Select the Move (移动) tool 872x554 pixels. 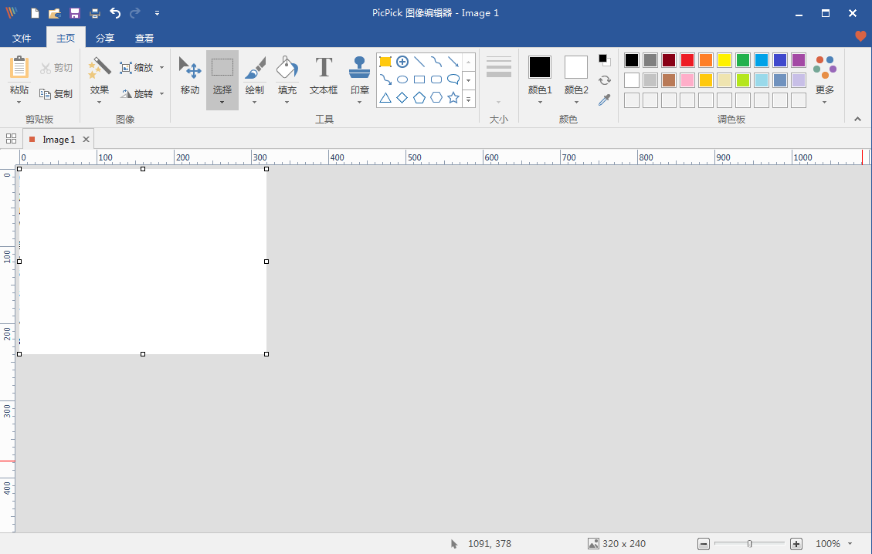coord(190,76)
